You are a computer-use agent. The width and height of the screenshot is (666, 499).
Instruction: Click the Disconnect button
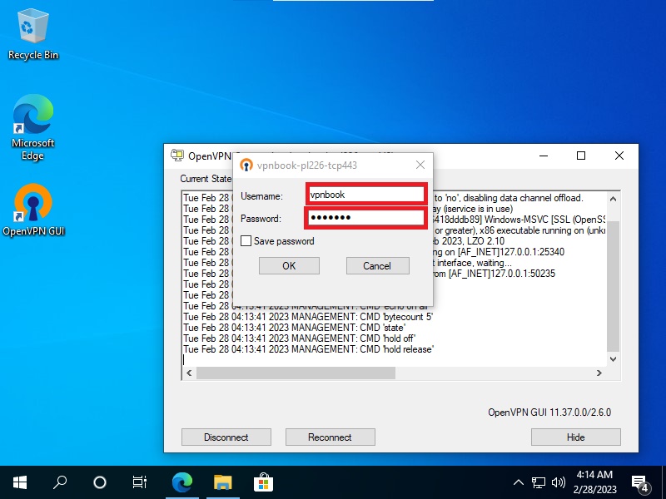226,437
